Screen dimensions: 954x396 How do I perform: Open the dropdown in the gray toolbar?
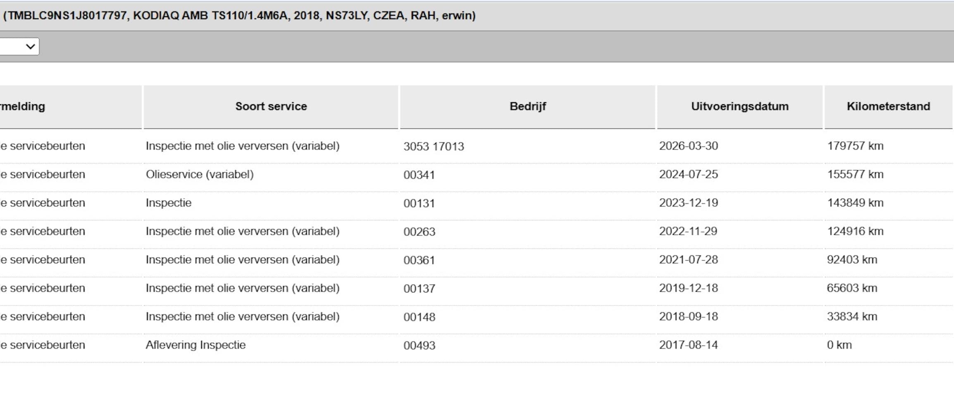point(19,47)
